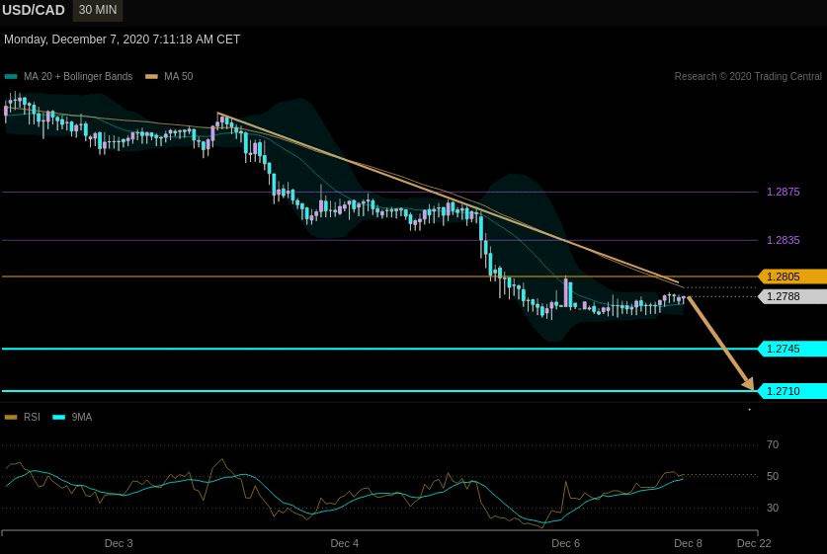Click the MA 50 legend label
827x554 pixels.
178,76
